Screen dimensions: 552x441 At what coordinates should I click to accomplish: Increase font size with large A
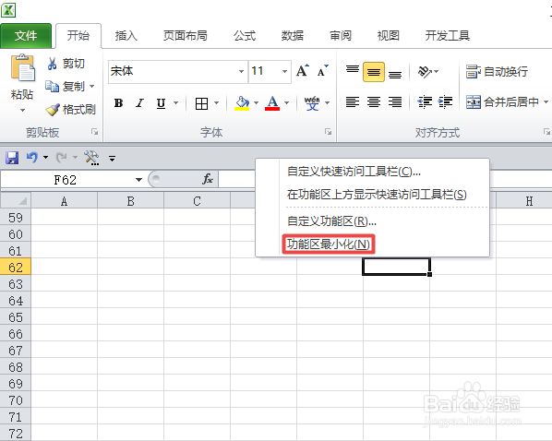303,71
